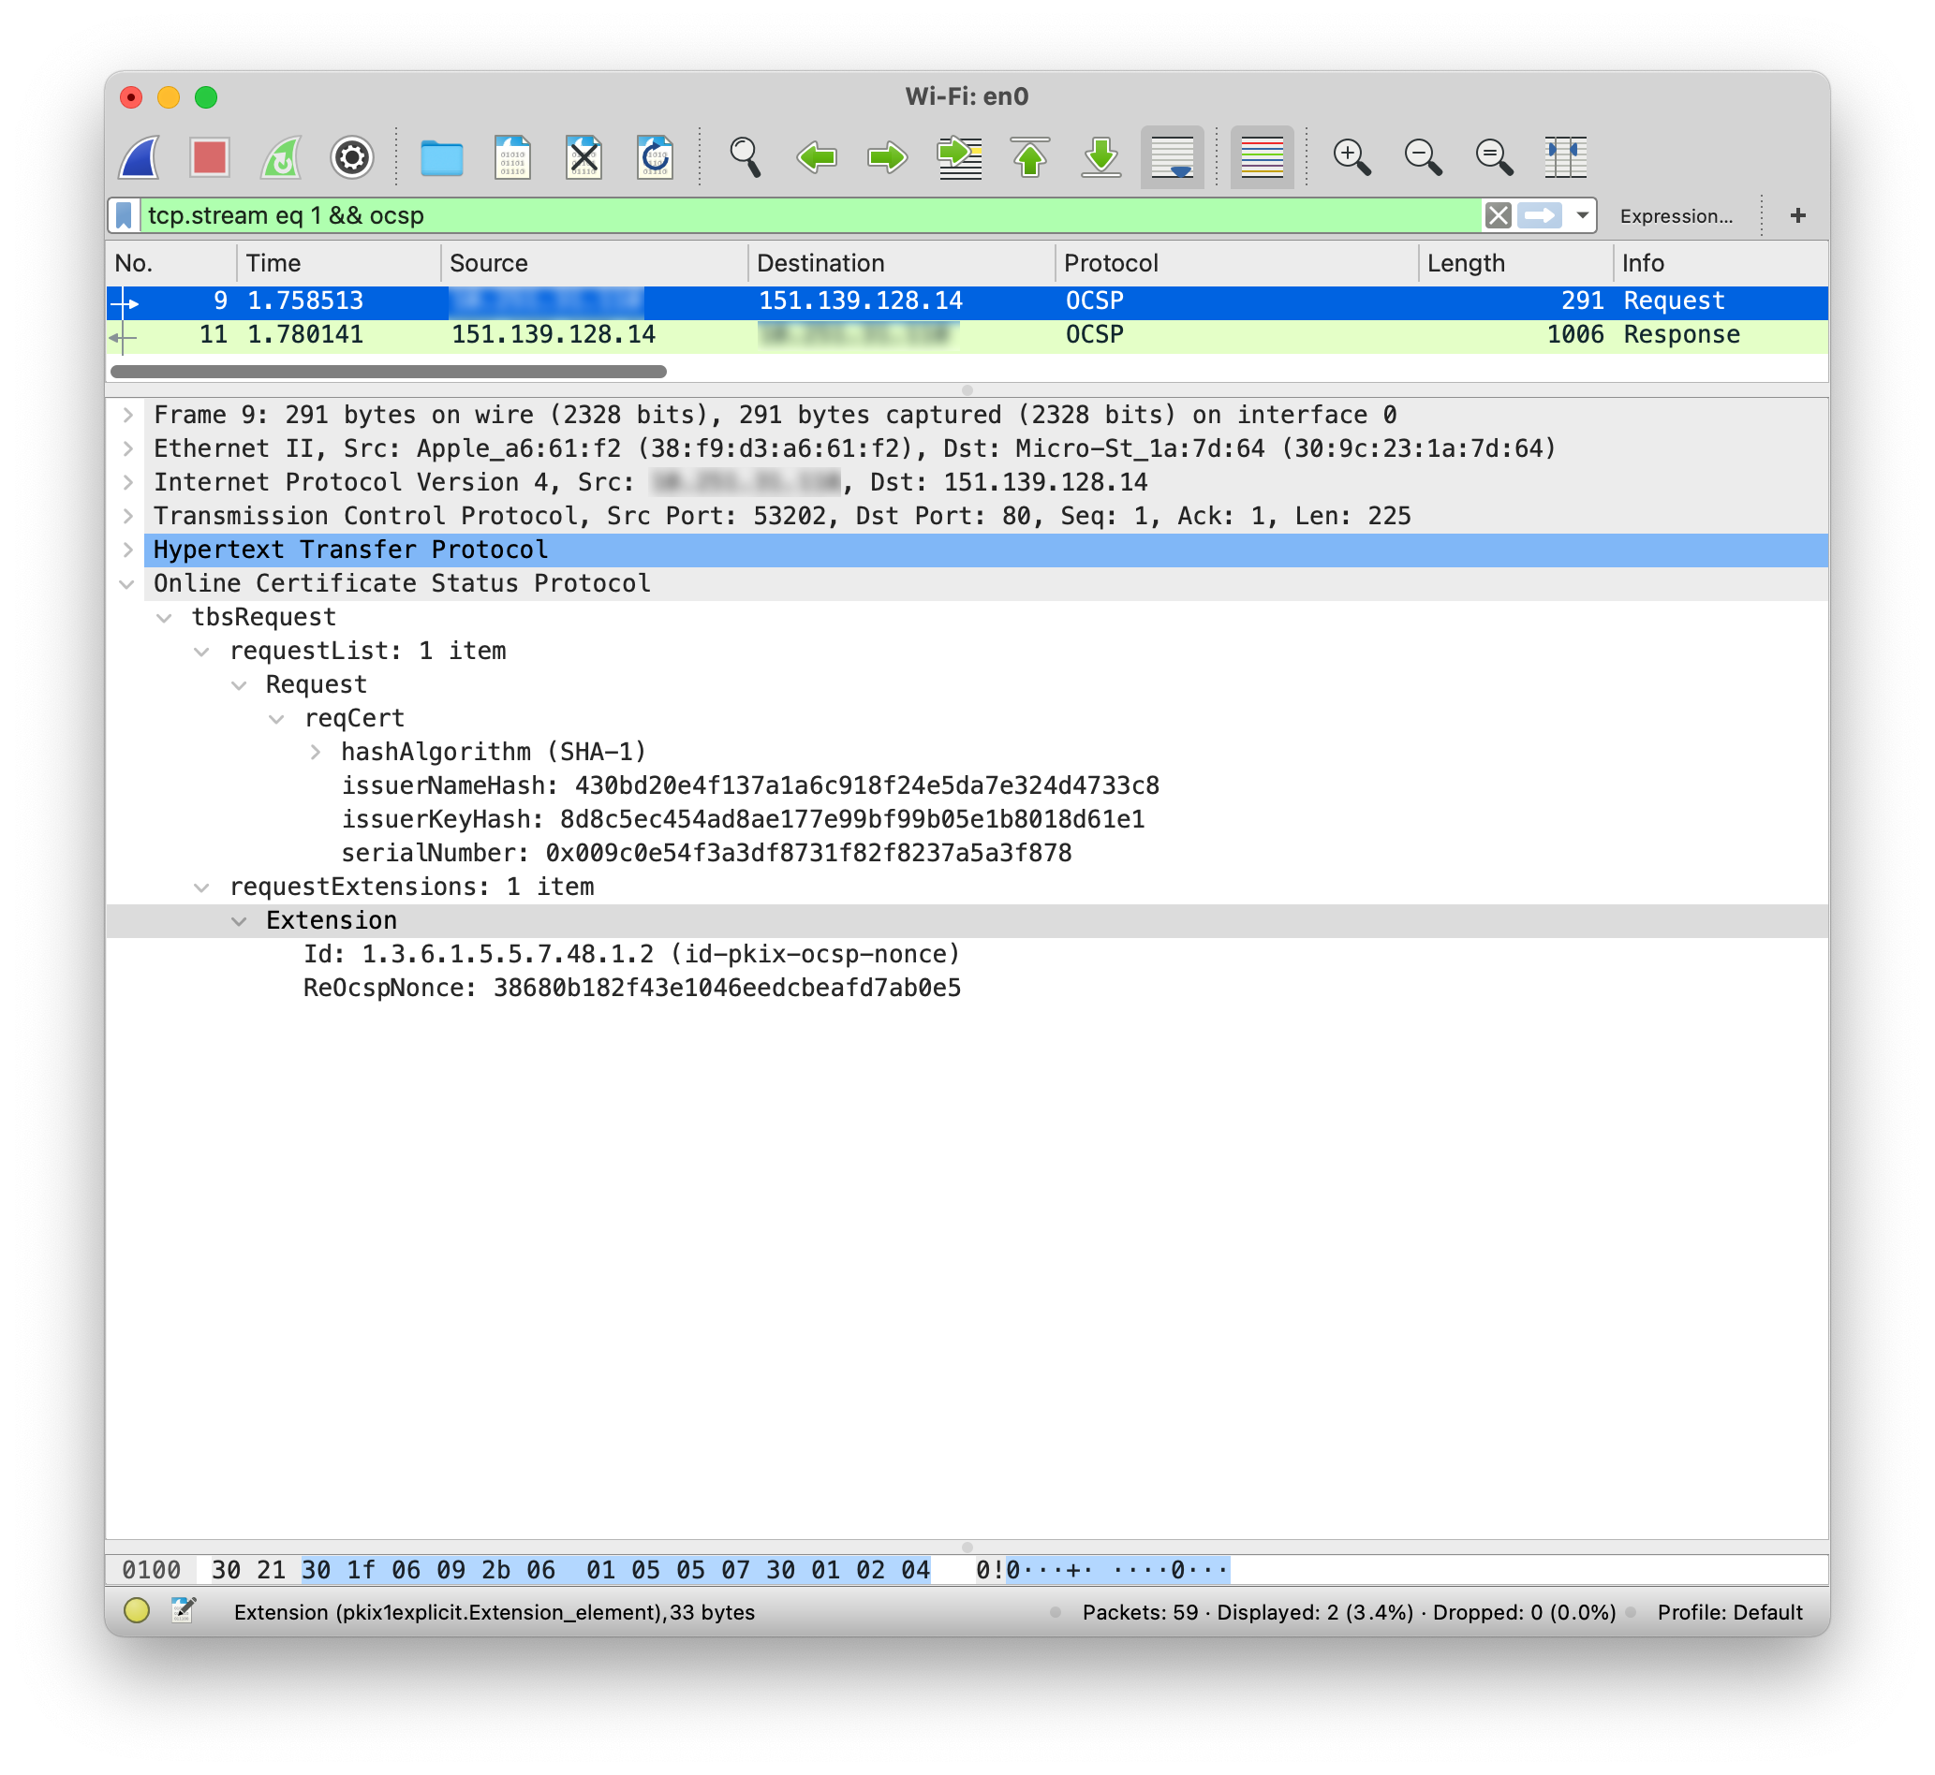Expand Transmission Control Protocol section
1935x1775 pixels.
coord(127,516)
